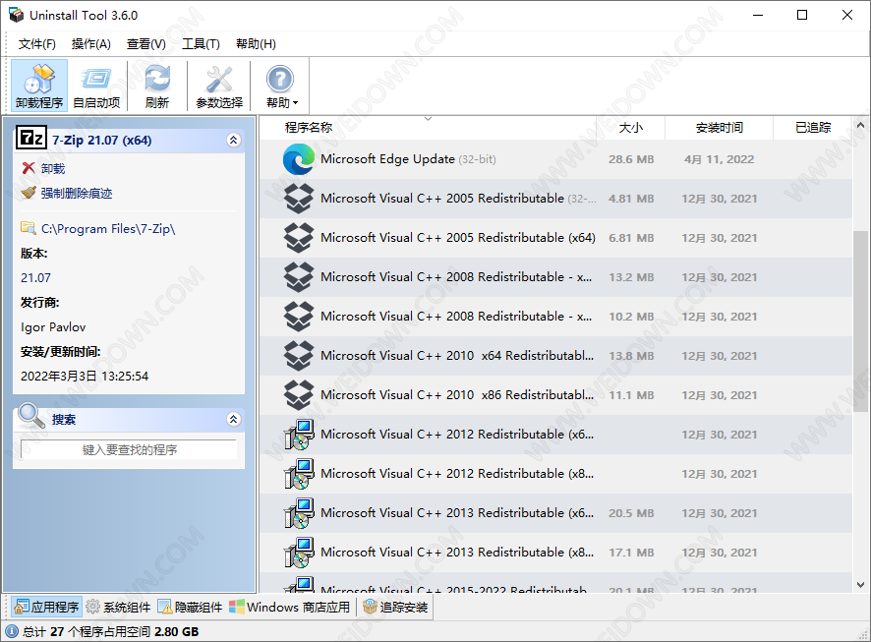
Task: Click icon of Visual C++ 2005 Redistributable (x64)
Action: point(298,238)
